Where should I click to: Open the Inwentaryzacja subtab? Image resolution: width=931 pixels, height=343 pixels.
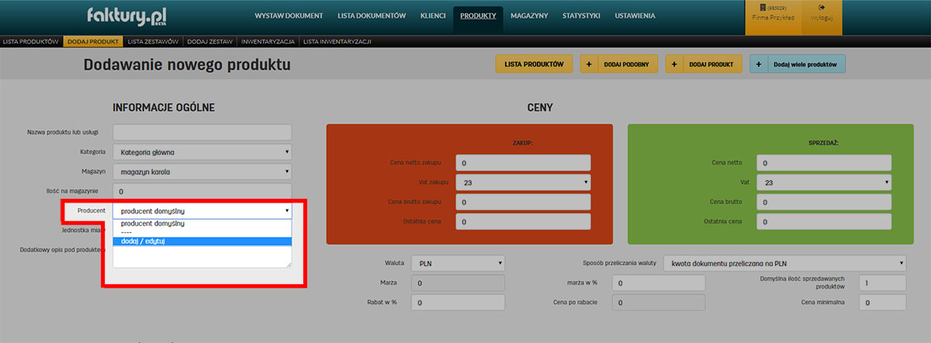(268, 41)
